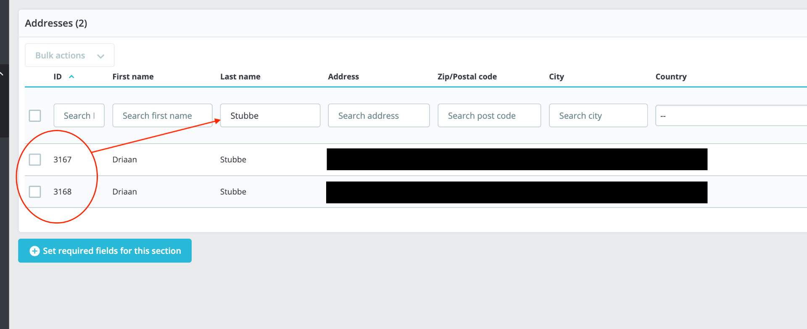Sort by the City column header

(x=556, y=76)
